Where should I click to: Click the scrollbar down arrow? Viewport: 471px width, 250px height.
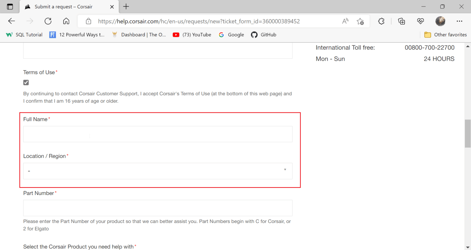468,247
